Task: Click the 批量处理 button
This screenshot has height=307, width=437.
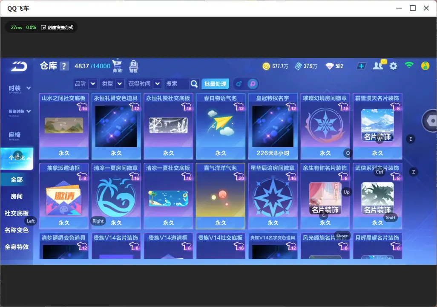Action: [215, 84]
